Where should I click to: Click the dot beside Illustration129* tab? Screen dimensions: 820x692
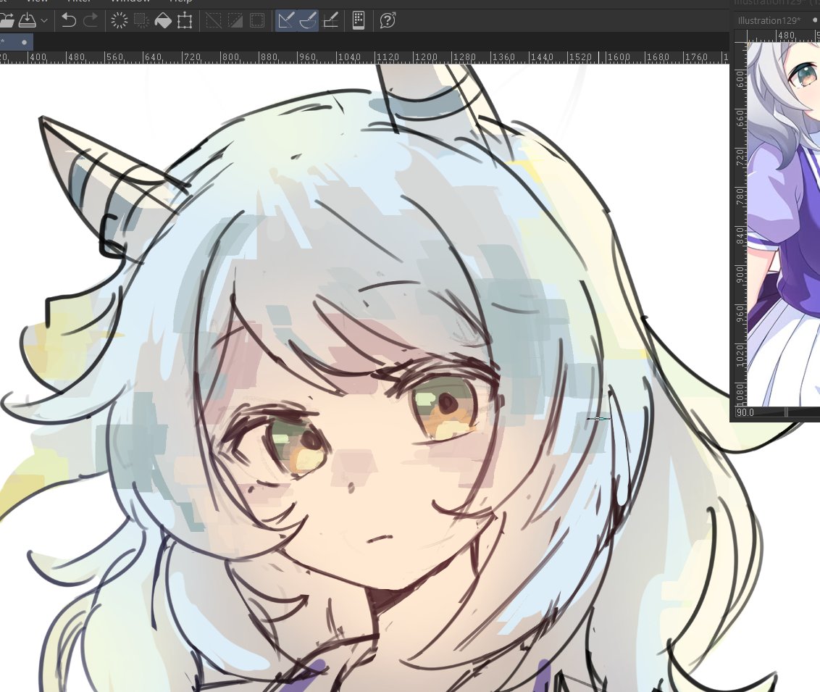(816, 20)
